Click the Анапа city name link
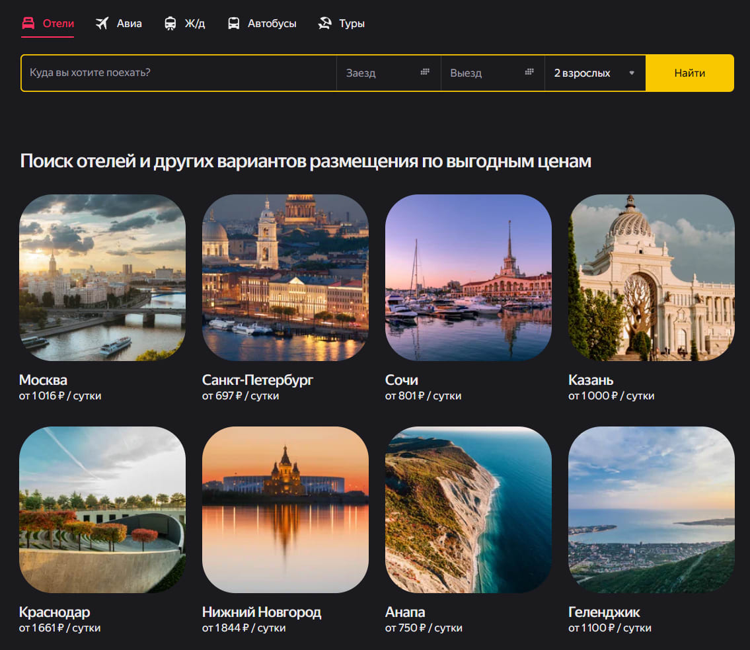Screen dimensions: 750x650 click(405, 612)
